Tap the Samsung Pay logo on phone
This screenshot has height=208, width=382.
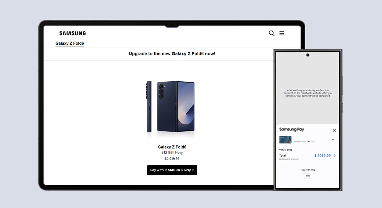coord(291,129)
